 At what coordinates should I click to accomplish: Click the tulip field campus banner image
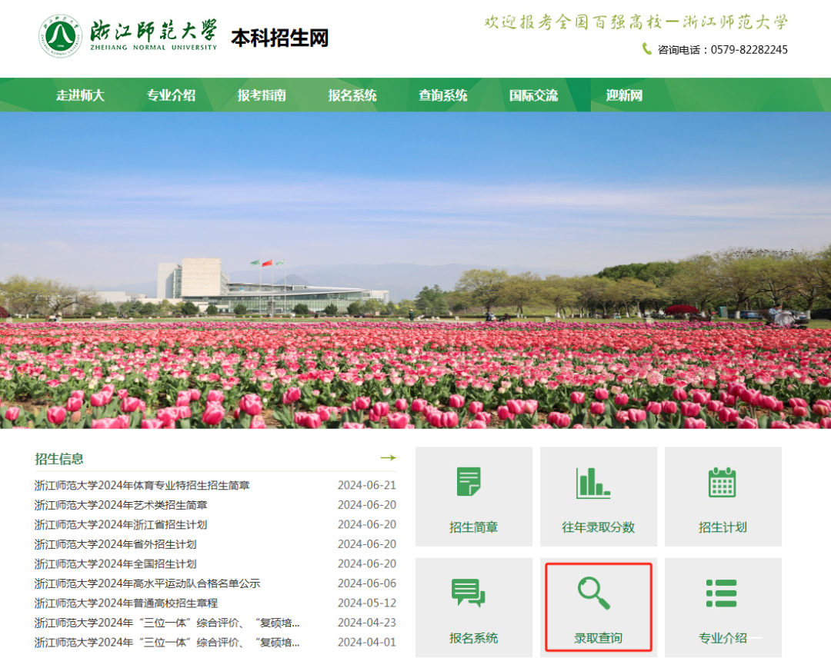click(415, 270)
